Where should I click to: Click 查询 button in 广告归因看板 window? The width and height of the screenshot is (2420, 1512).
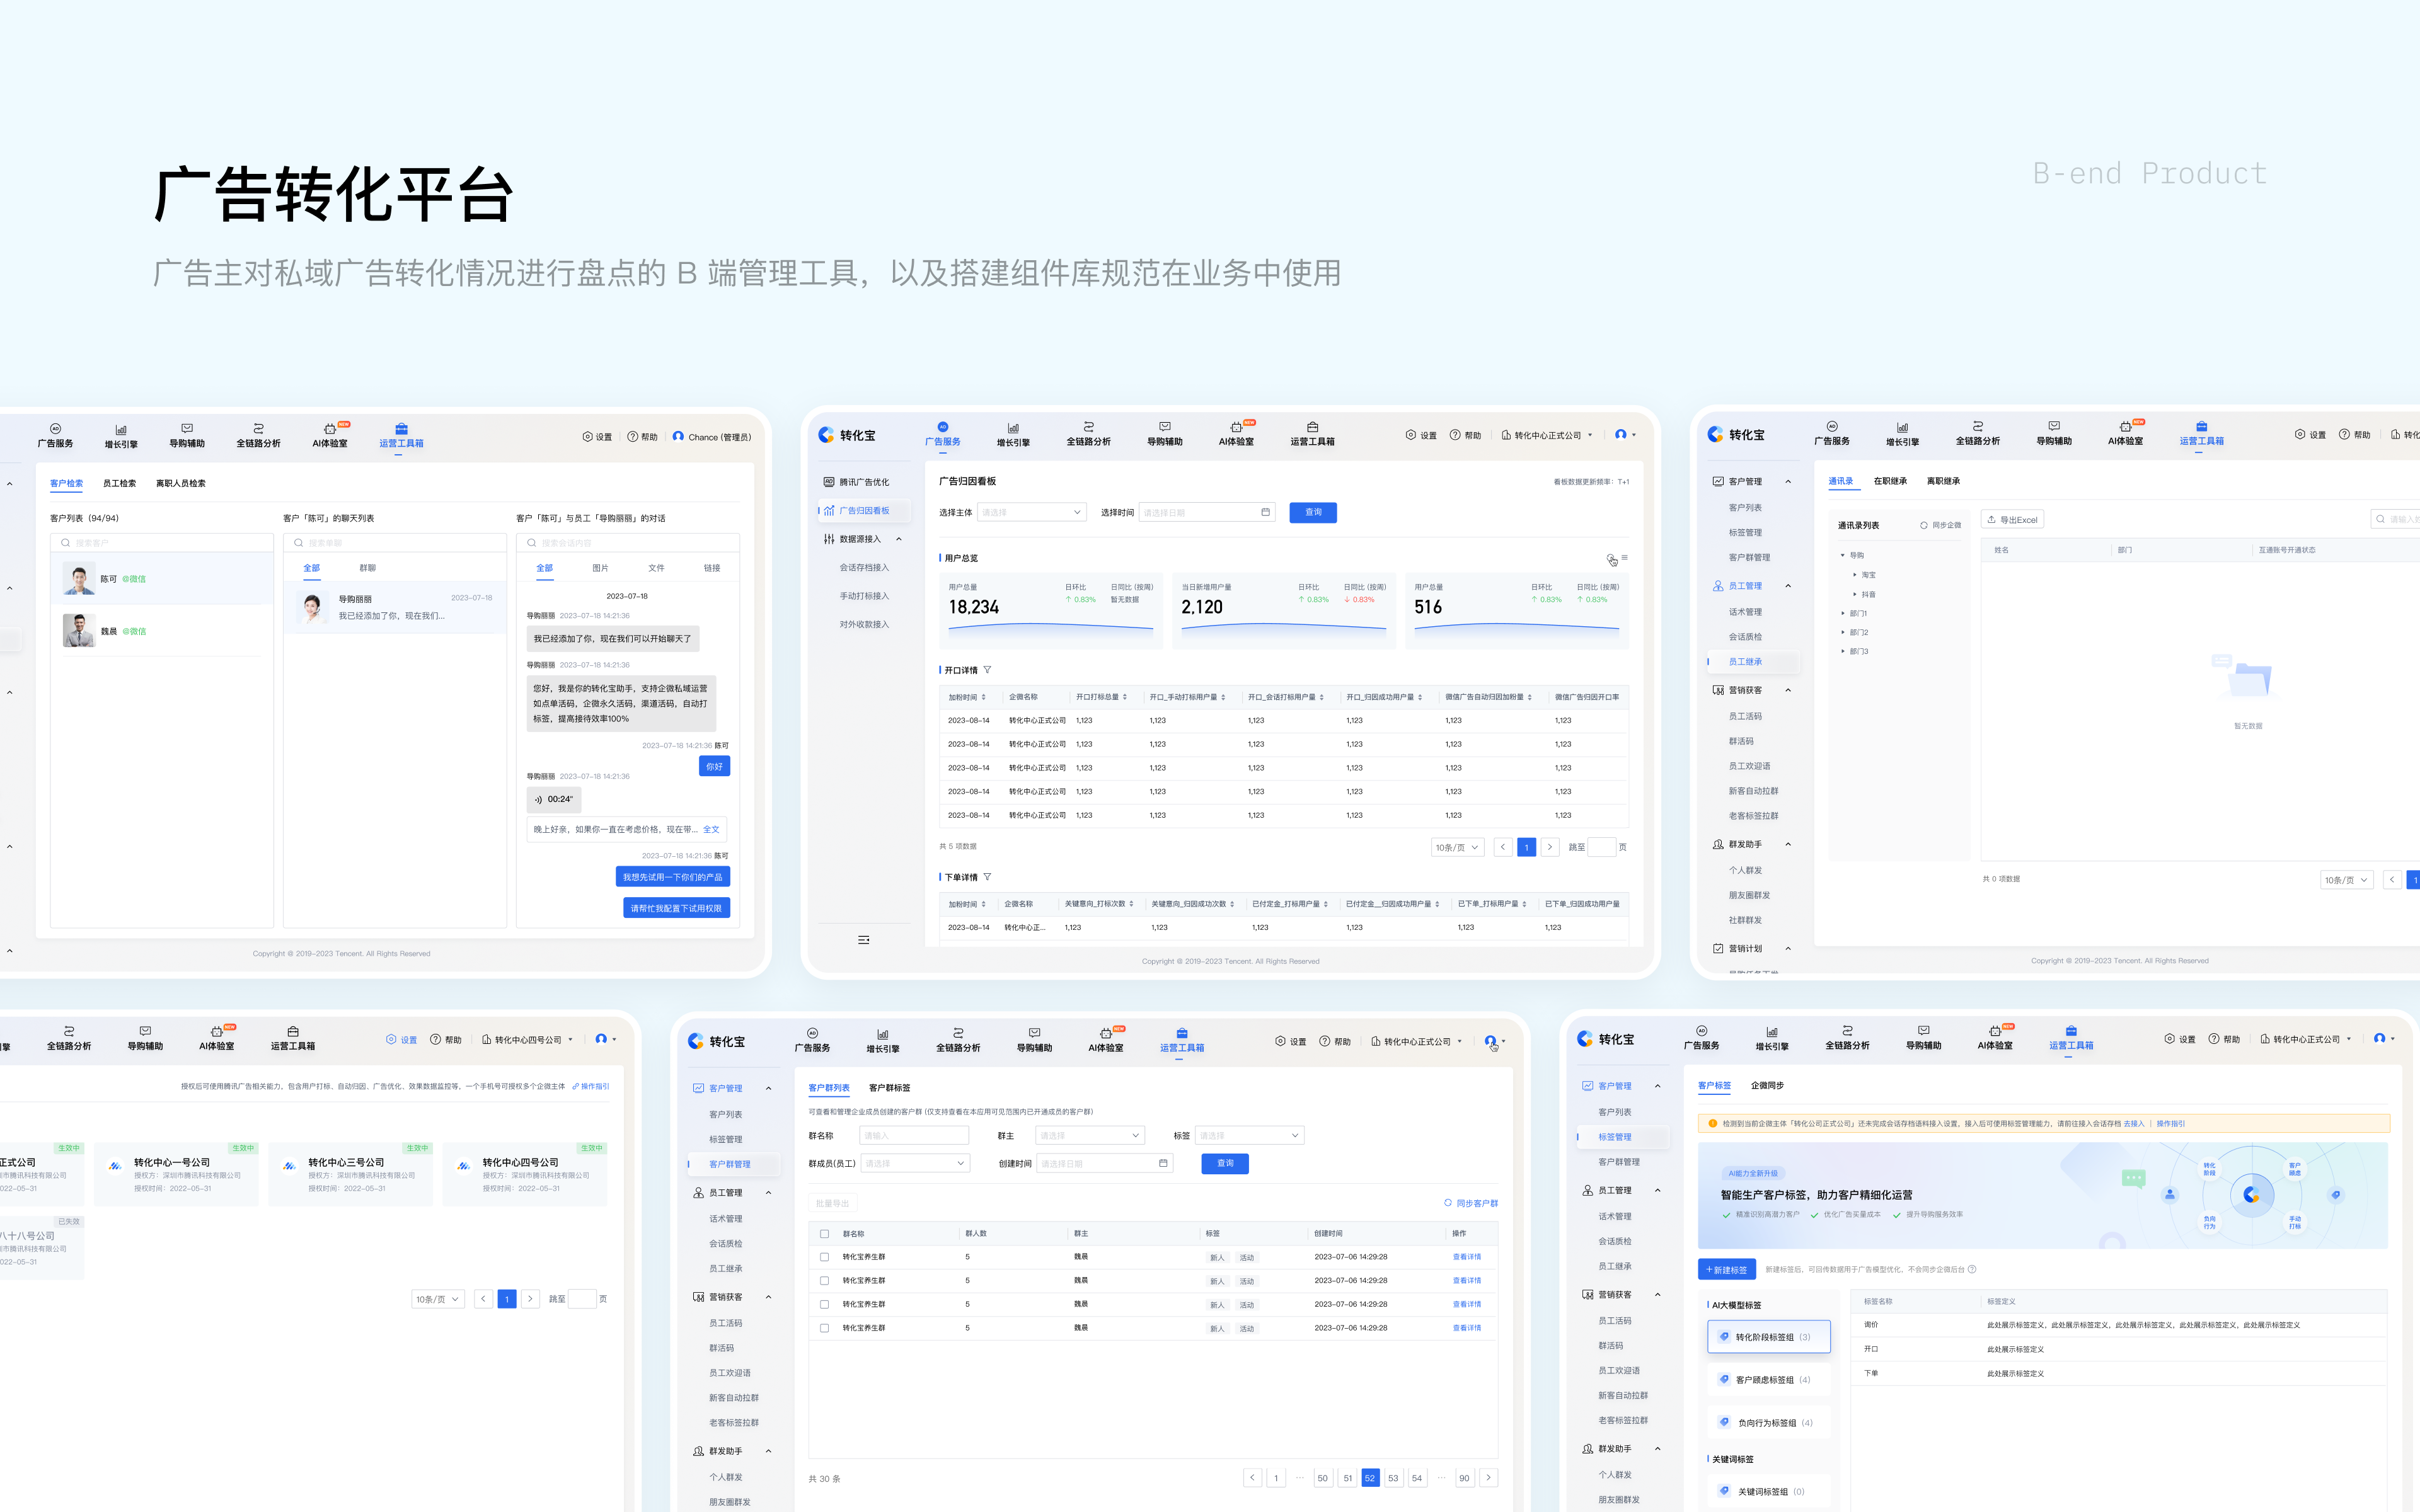point(1313,512)
